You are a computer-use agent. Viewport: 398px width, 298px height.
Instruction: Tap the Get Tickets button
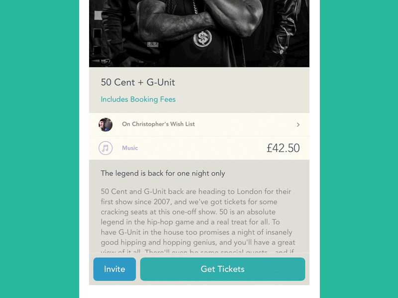click(x=222, y=269)
